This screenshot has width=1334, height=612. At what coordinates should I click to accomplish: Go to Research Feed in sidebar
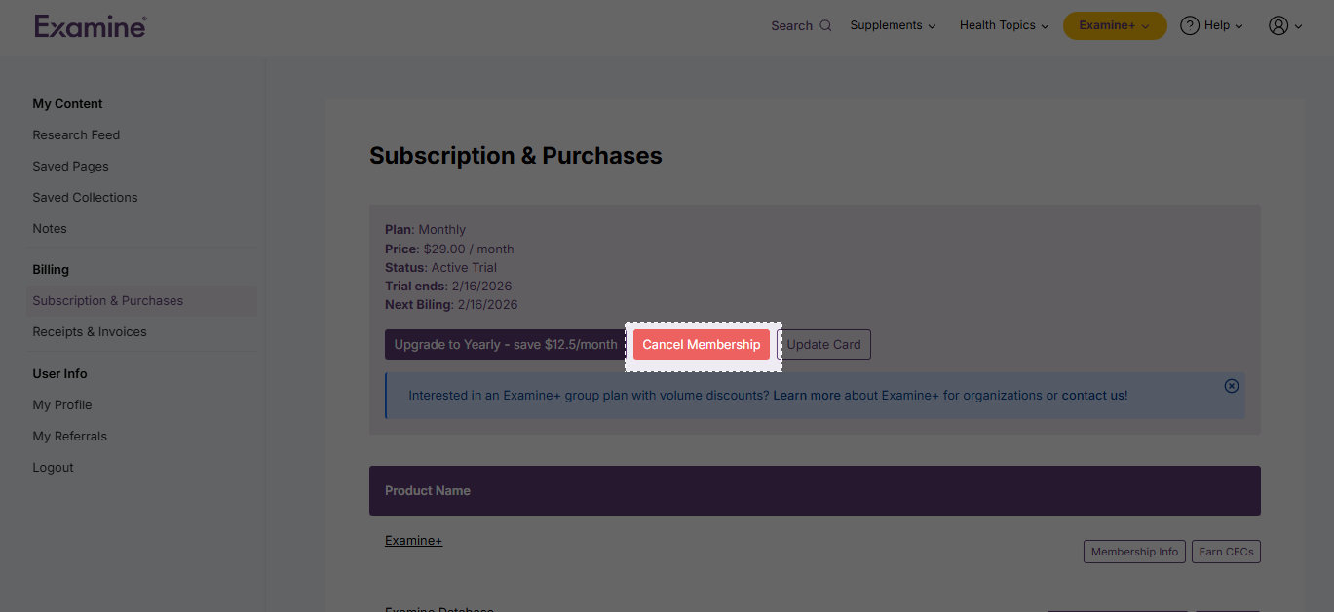[76, 135]
